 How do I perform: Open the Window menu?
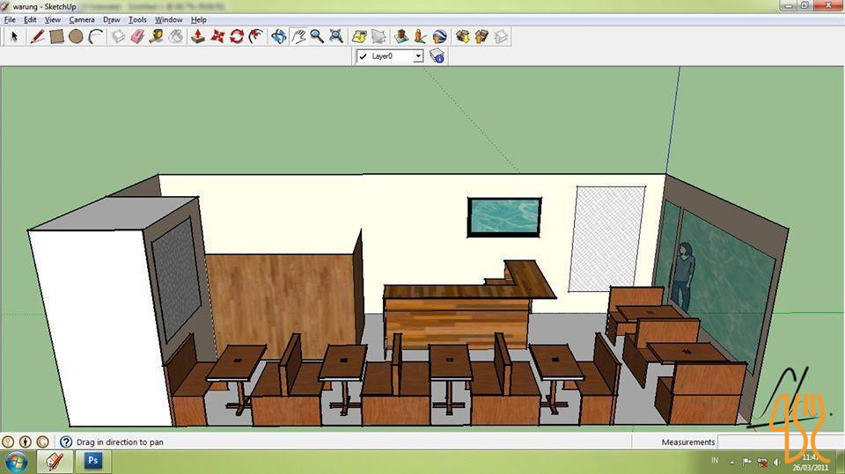click(x=168, y=19)
